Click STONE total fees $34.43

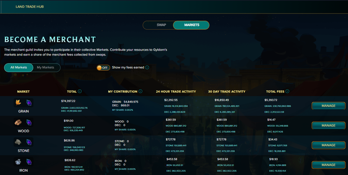(272, 139)
